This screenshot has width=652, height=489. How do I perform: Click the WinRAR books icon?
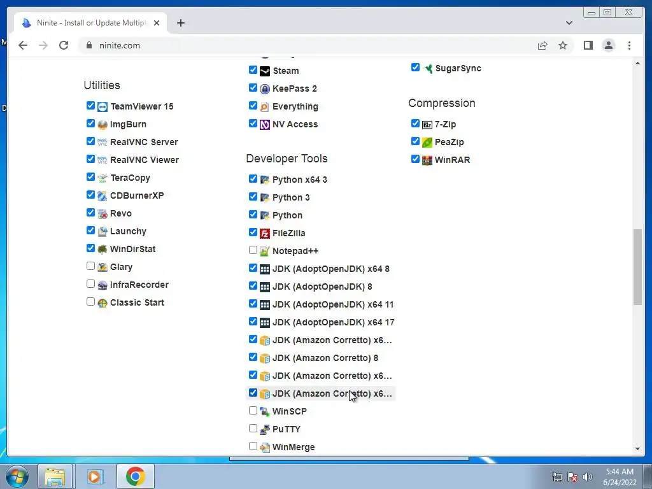[x=427, y=160]
